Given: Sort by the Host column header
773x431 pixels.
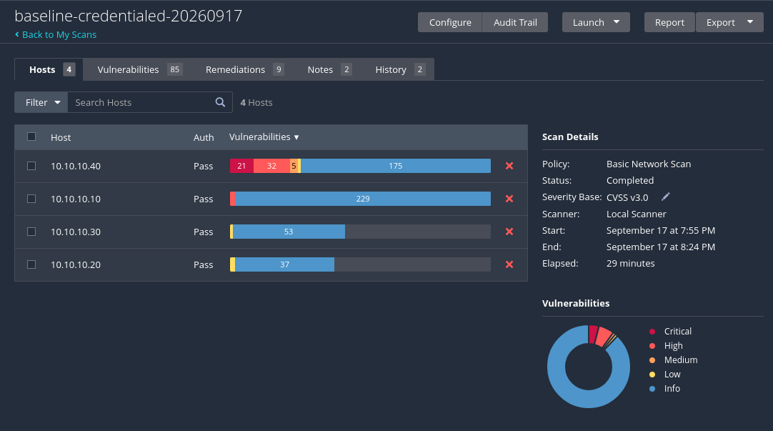Looking at the screenshot, I should click(61, 137).
